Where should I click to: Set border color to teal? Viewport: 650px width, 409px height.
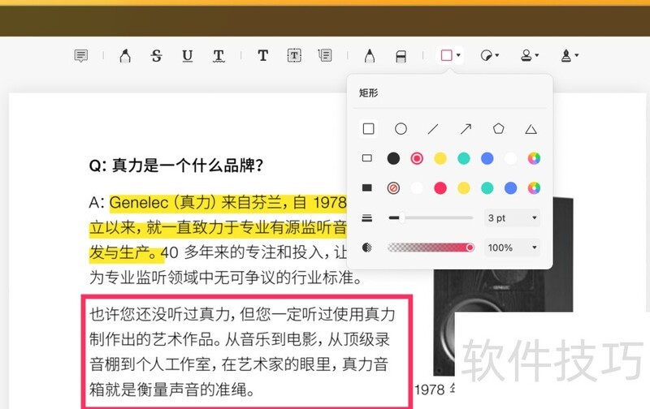(x=463, y=158)
